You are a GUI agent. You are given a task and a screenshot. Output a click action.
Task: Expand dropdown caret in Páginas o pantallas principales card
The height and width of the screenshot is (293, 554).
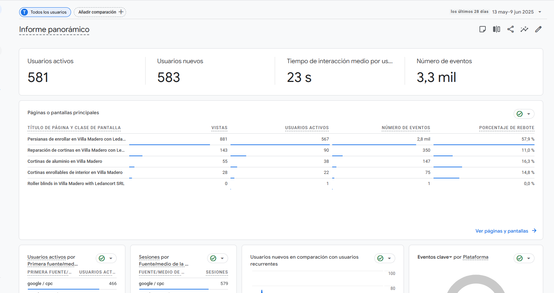point(529,114)
